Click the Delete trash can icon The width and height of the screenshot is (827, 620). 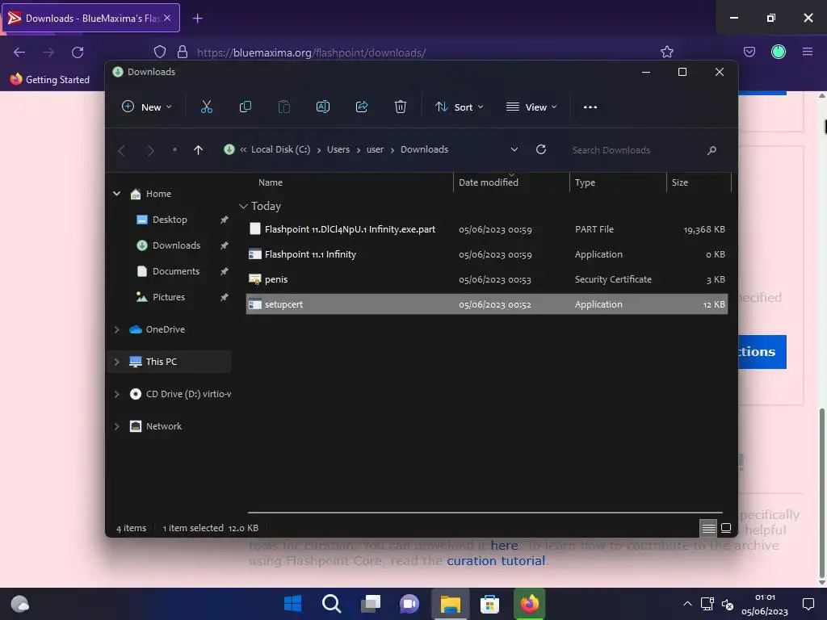pyautogui.click(x=401, y=107)
